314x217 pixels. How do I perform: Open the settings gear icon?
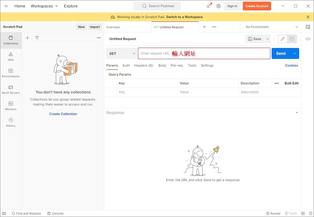pyautogui.click(x=218, y=6)
